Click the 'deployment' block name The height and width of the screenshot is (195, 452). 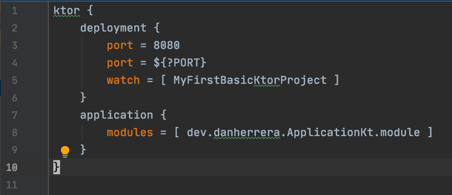pos(113,28)
